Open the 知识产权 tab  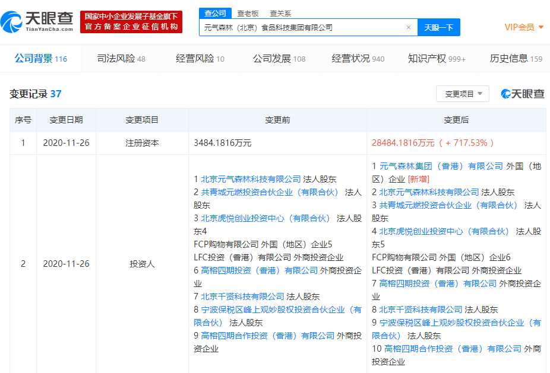coord(437,59)
